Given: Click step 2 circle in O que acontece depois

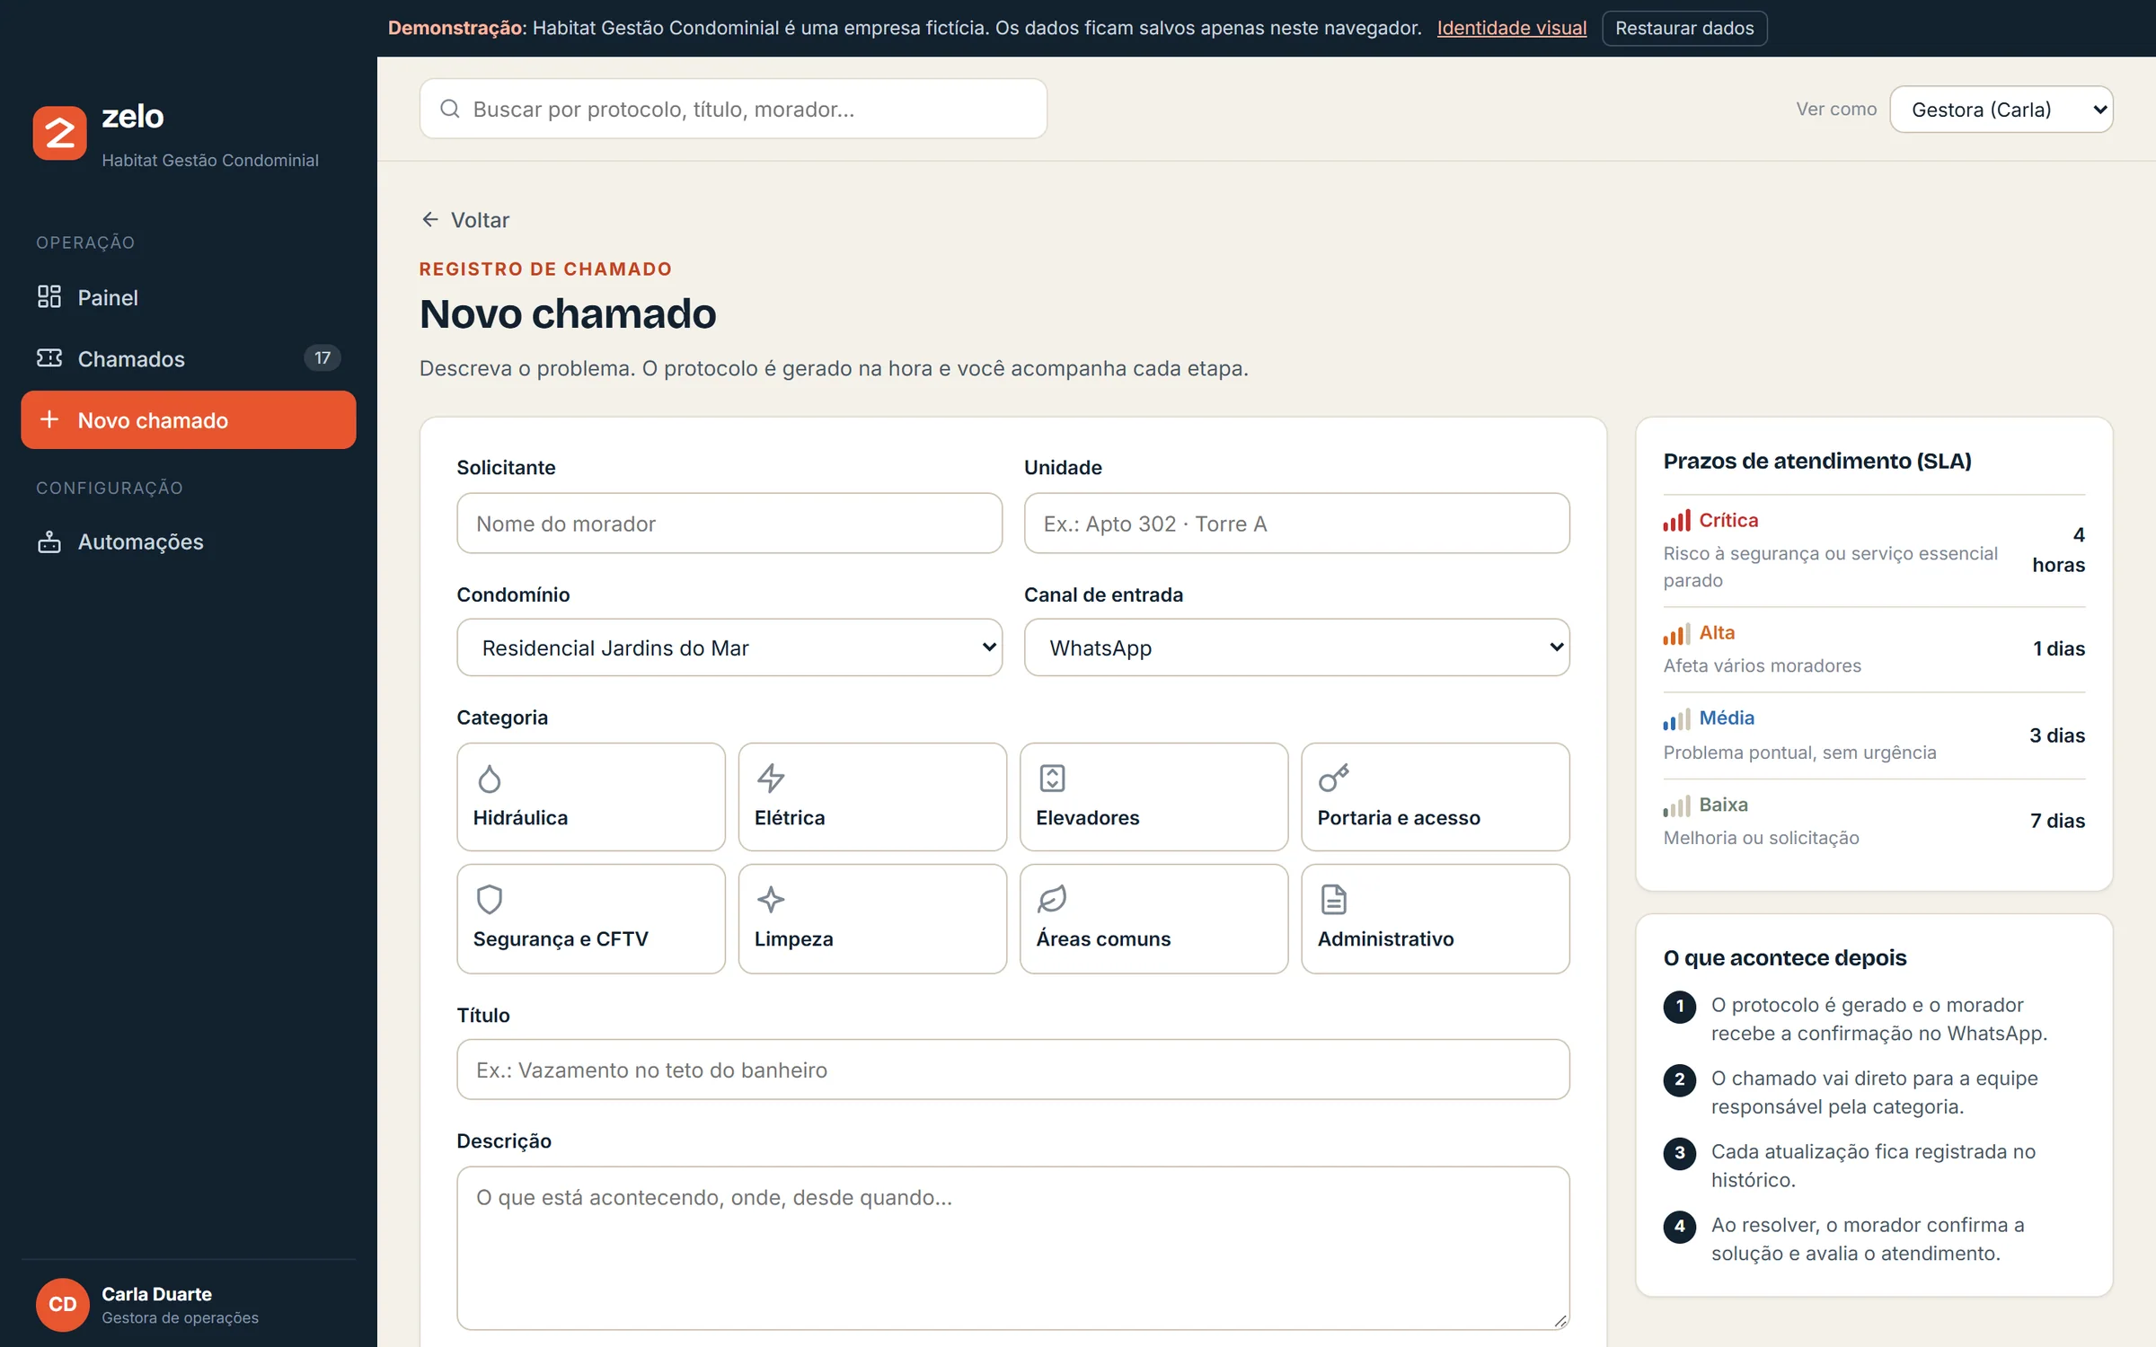Looking at the screenshot, I should coord(1679,1079).
